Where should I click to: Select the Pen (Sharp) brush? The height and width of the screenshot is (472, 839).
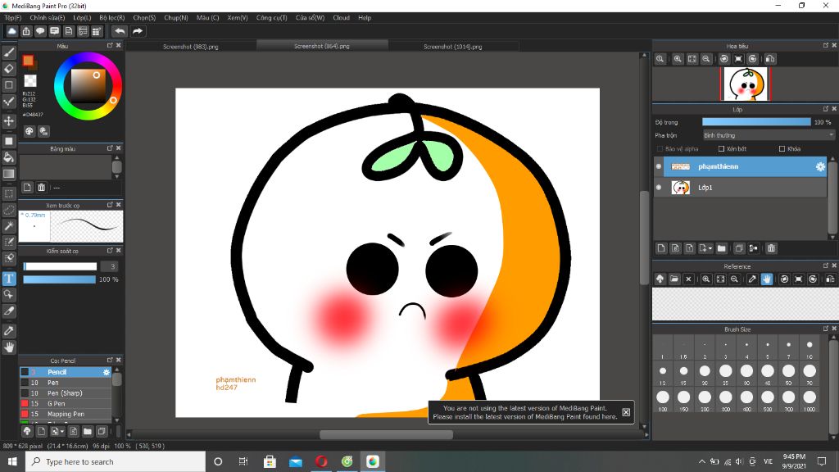point(66,393)
